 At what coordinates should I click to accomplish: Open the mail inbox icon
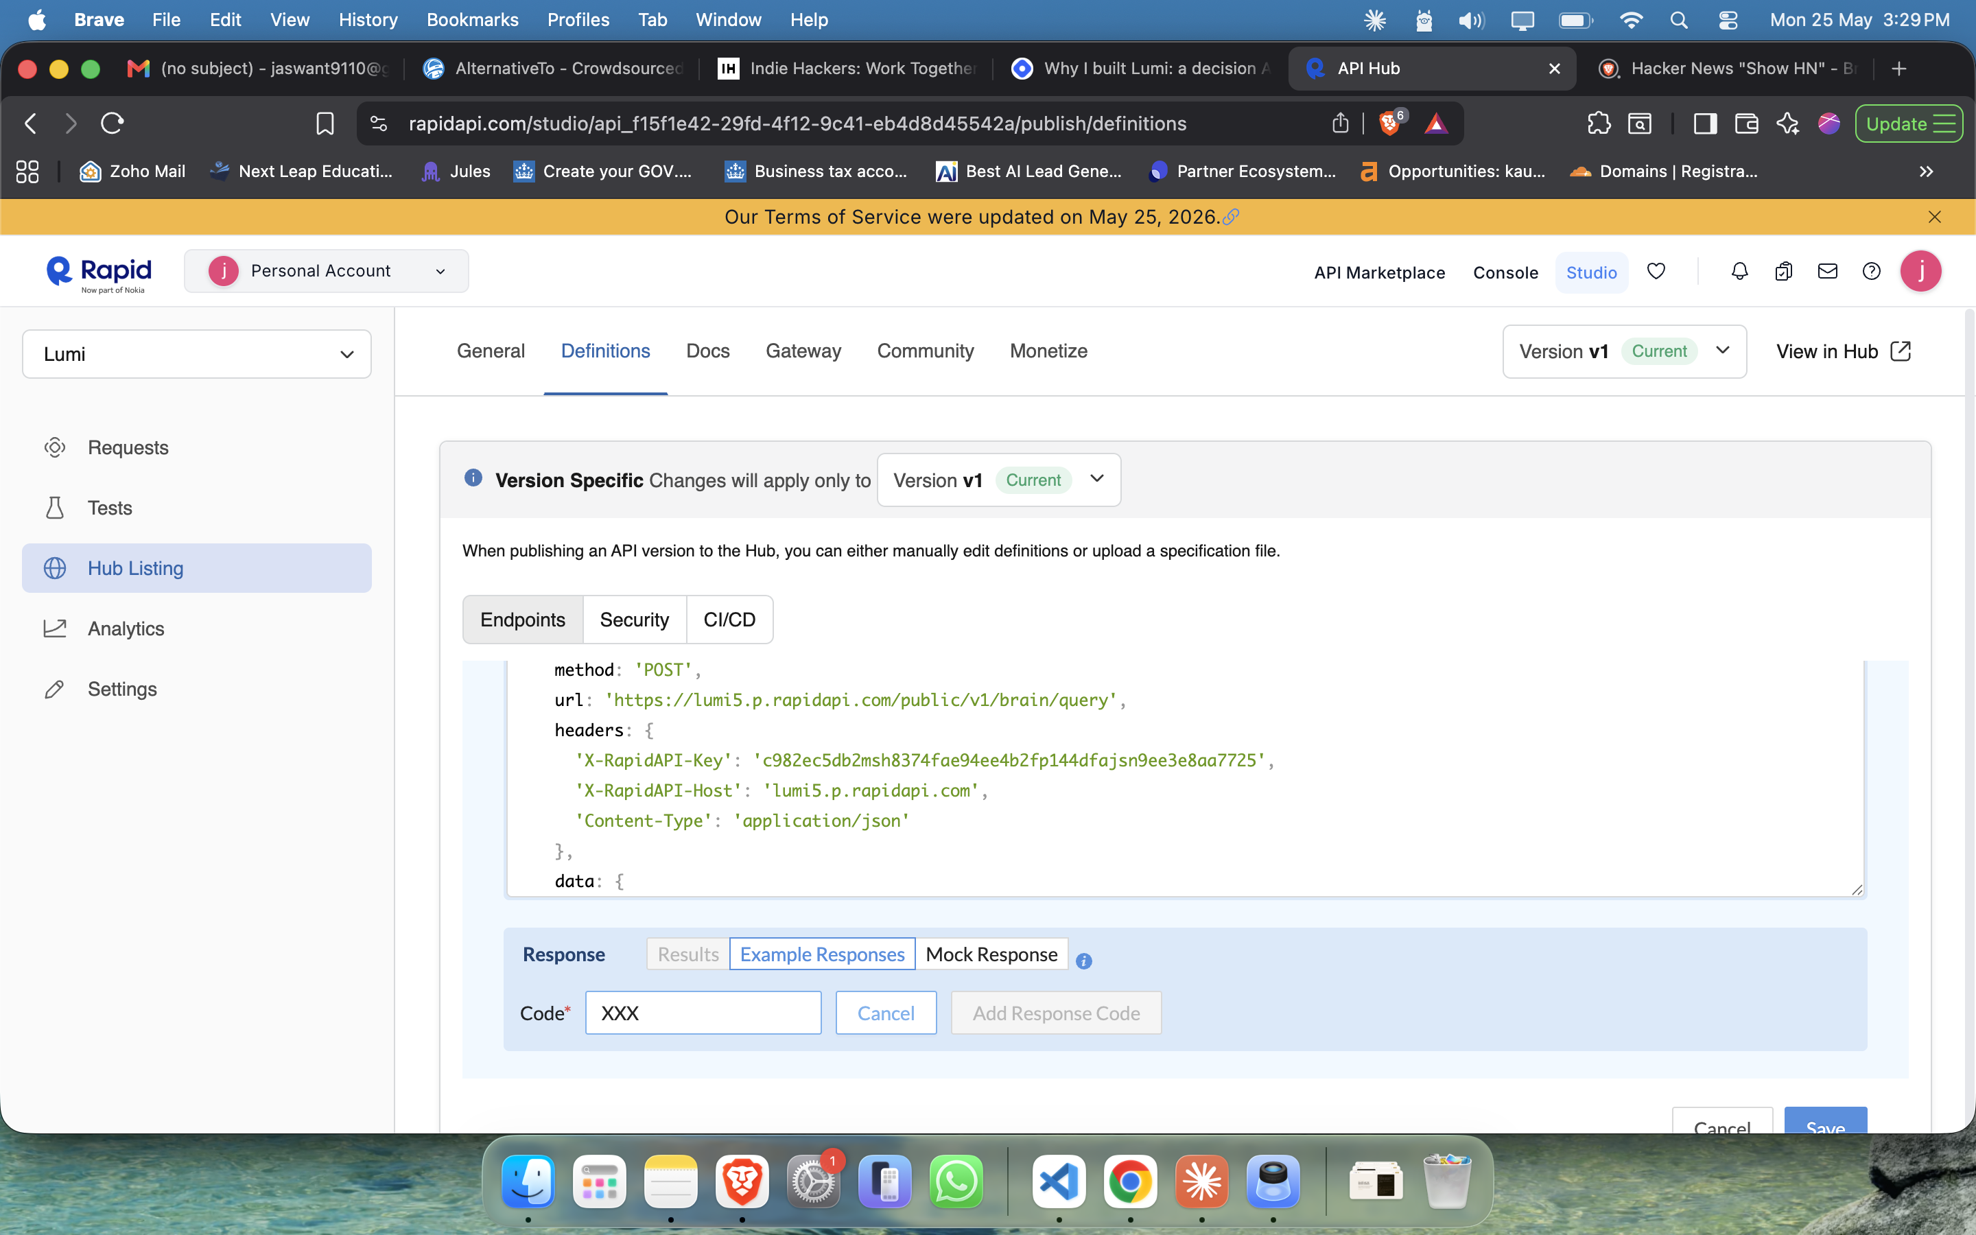[x=1827, y=271]
